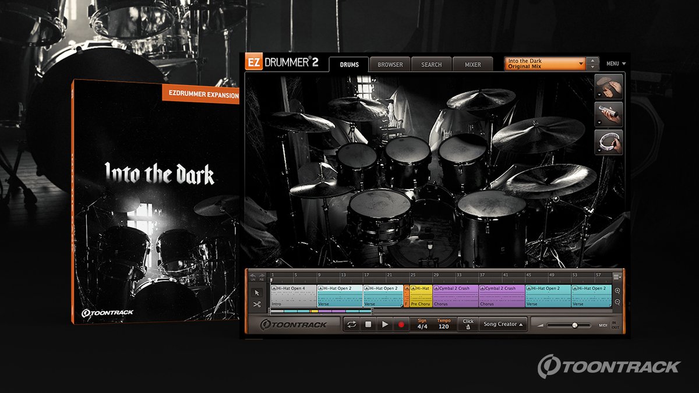
Task: Expand the Song Creator panel
Action: click(x=503, y=324)
